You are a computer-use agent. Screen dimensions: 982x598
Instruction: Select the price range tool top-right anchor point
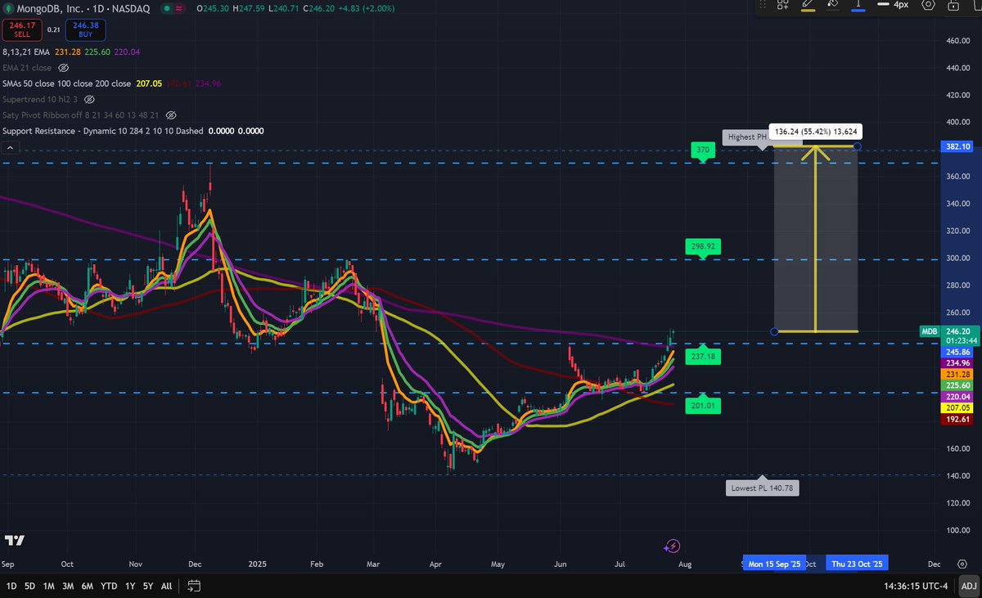point(857,146)
